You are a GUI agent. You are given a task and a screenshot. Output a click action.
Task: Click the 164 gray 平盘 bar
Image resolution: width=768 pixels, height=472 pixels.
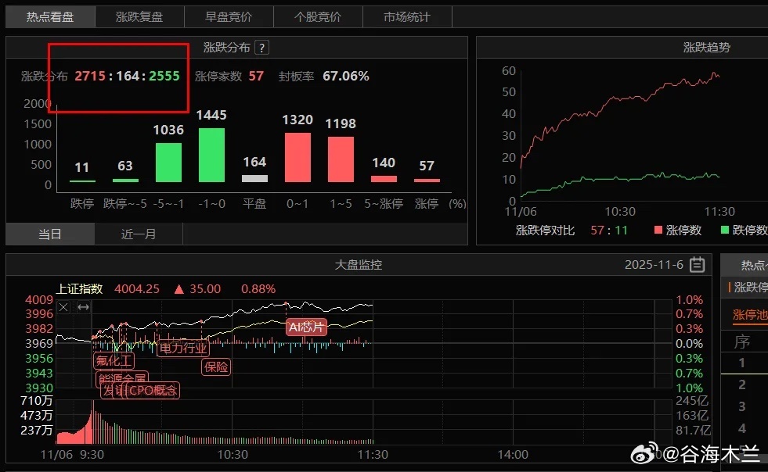[x=254, y=178]
